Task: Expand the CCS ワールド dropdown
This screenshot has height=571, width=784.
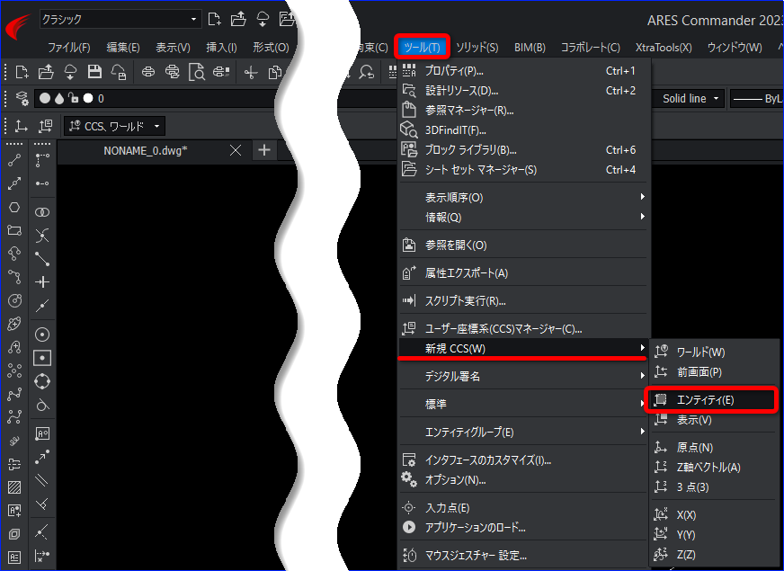Action: [114, 126]
